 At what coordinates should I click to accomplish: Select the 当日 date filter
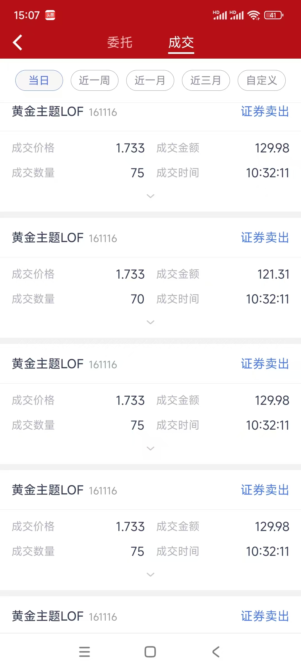pos(39,80)
